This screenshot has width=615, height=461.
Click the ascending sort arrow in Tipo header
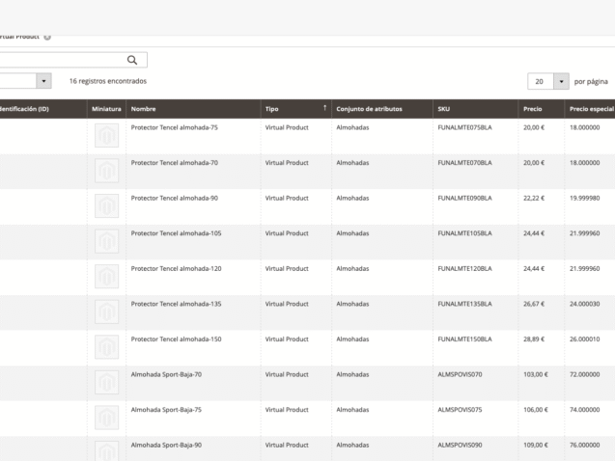click(324, 108)
